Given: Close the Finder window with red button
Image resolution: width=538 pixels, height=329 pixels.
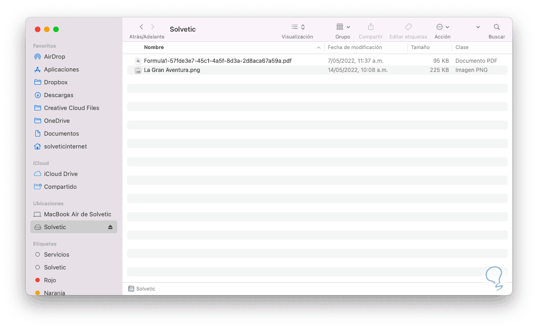Looking at the screenshot, I should pyautogui.click(x=38, y=29).
